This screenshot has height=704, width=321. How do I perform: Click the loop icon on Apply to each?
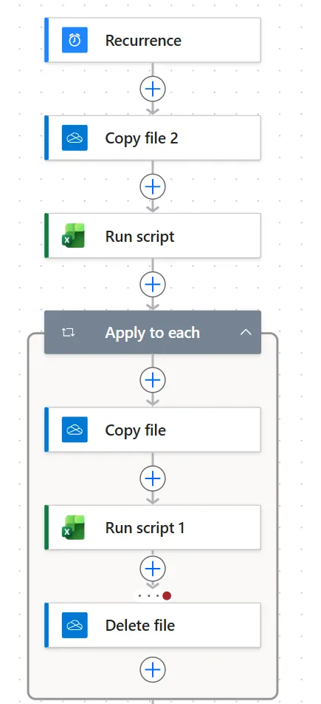pos(68,333)
